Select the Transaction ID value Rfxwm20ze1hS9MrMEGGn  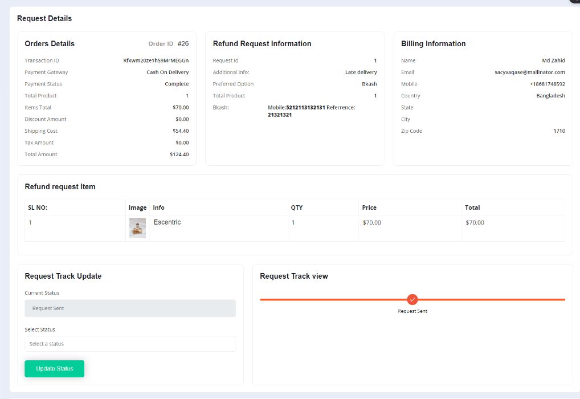tap(156, 60)
